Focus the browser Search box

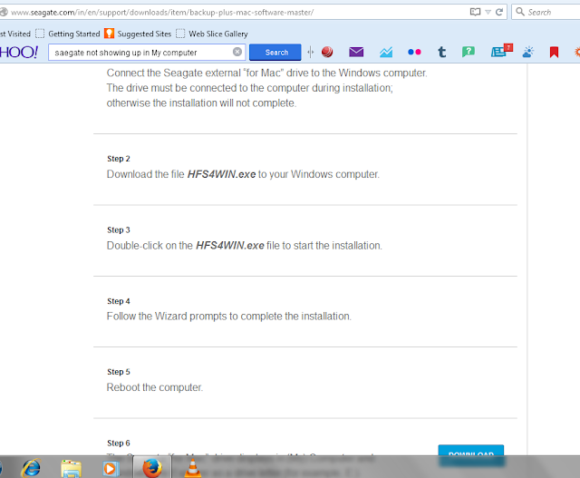(547, 12)
